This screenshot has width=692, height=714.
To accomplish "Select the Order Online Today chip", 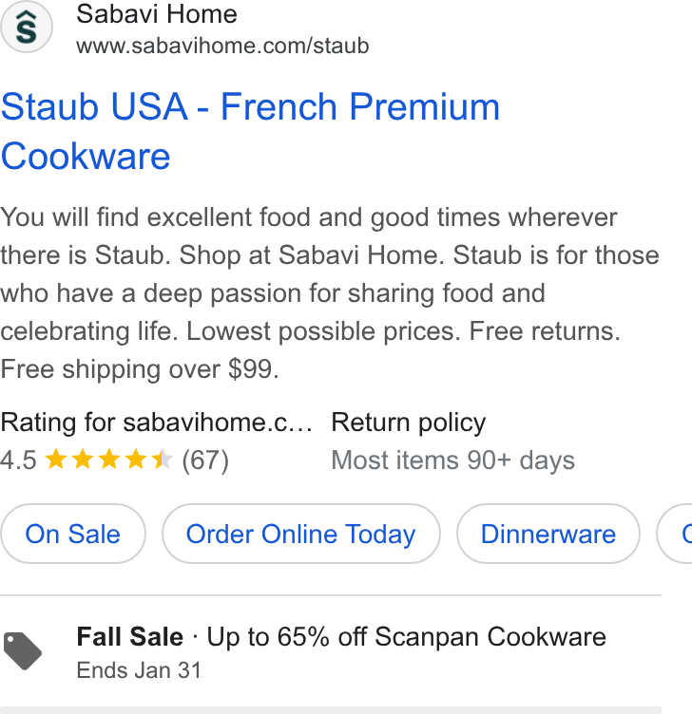I will [x=301, y=534].
